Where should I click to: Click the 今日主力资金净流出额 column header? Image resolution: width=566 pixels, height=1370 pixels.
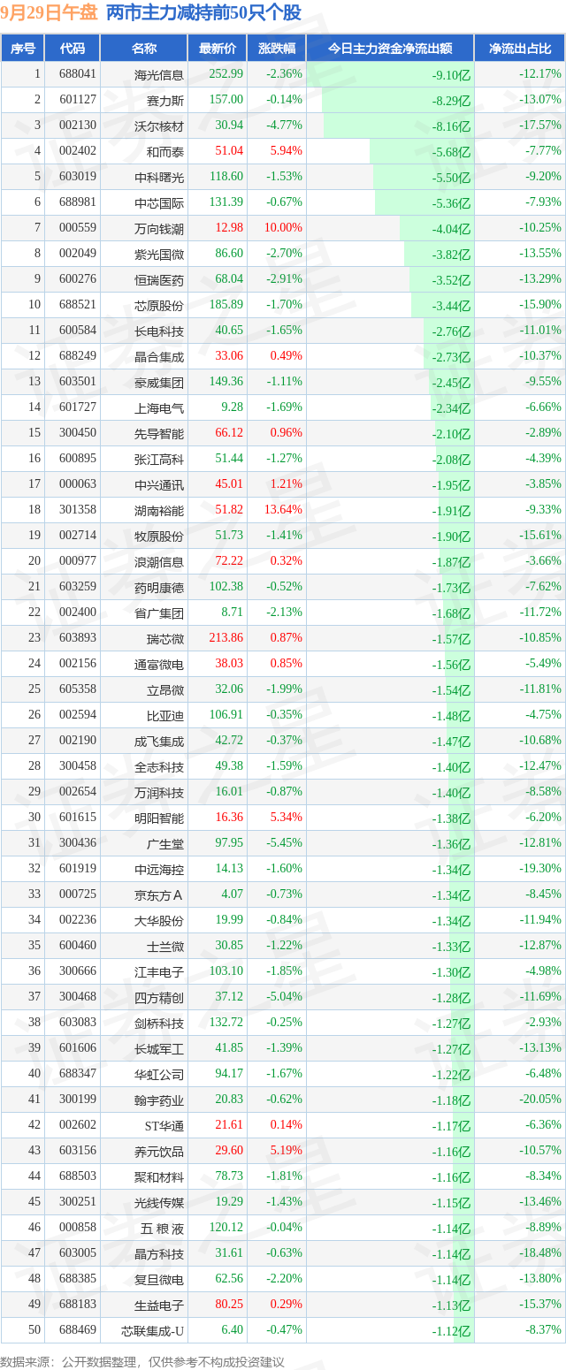(390, 49)
